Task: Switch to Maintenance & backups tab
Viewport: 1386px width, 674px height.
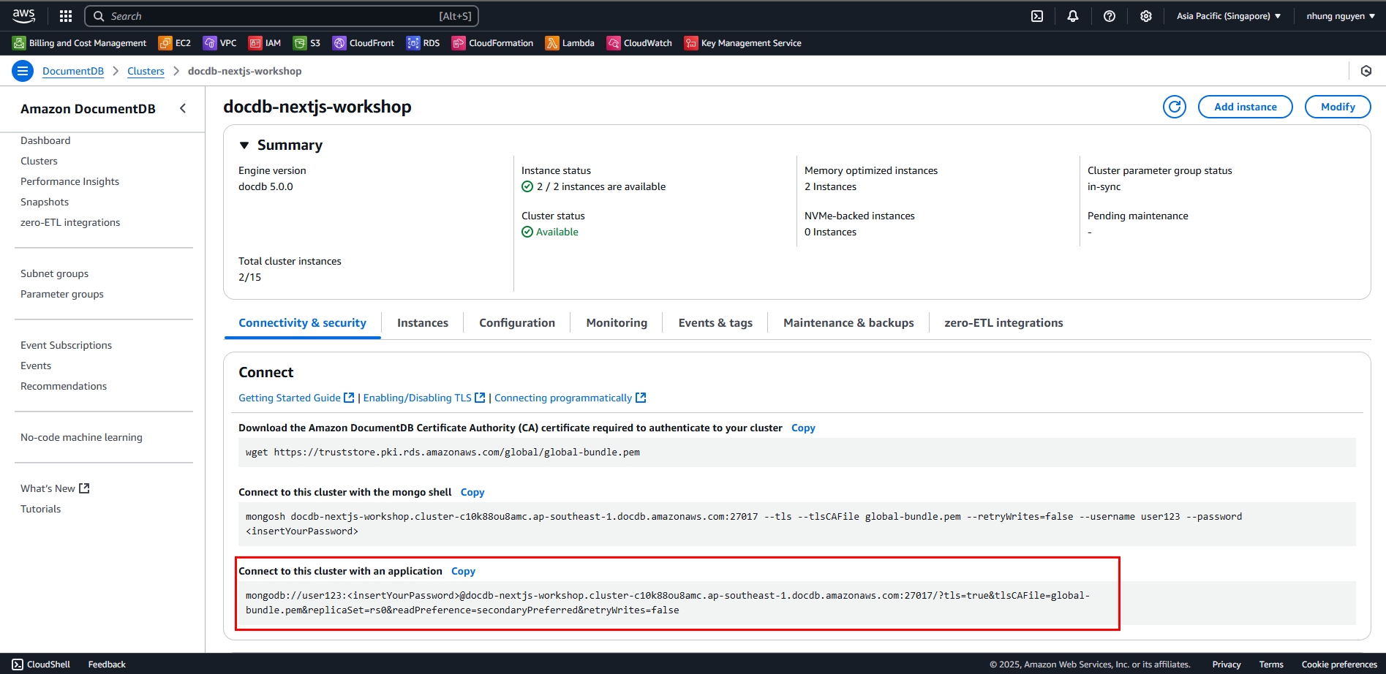Action: pos(848,323)
